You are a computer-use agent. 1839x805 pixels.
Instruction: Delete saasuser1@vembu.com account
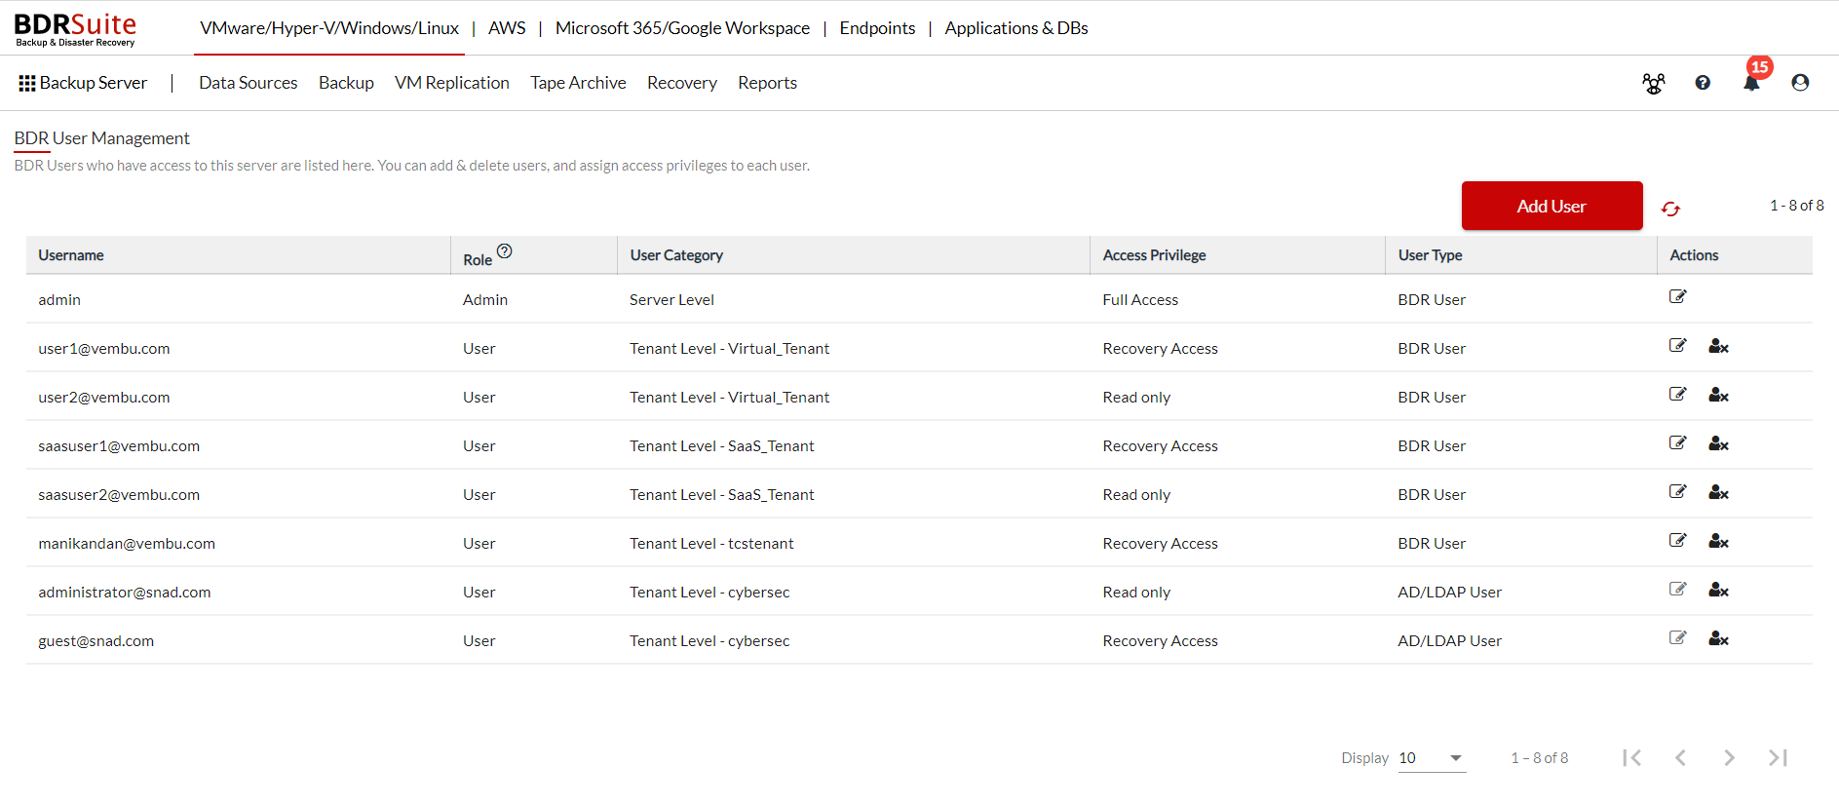click(1718, 443)
